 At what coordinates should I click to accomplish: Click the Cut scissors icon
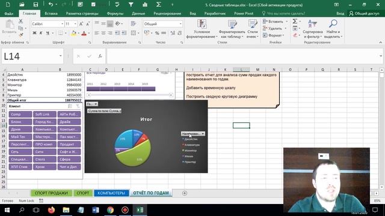(x=21, y=22)
